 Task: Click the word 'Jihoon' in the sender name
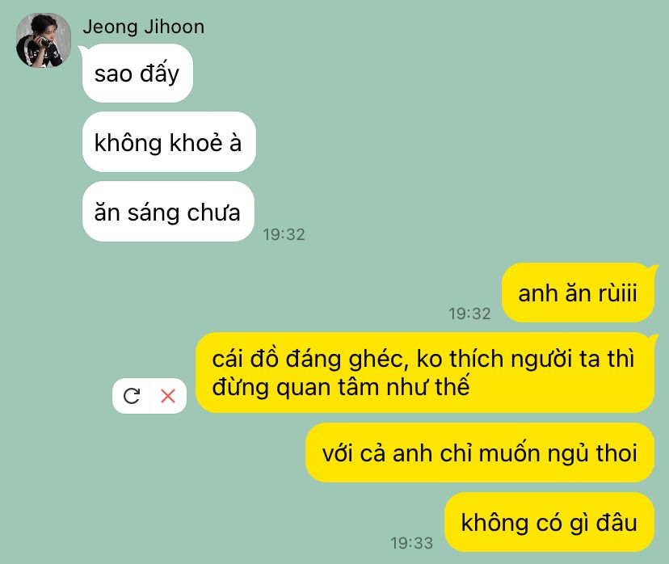coord(174,27)
